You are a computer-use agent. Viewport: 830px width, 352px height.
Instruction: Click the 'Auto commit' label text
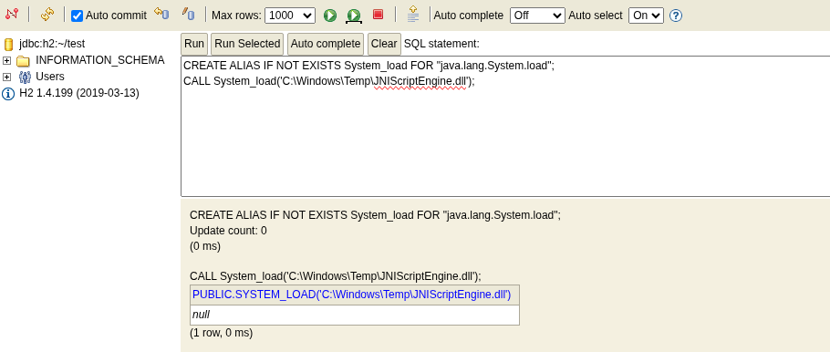click(116, 16)
